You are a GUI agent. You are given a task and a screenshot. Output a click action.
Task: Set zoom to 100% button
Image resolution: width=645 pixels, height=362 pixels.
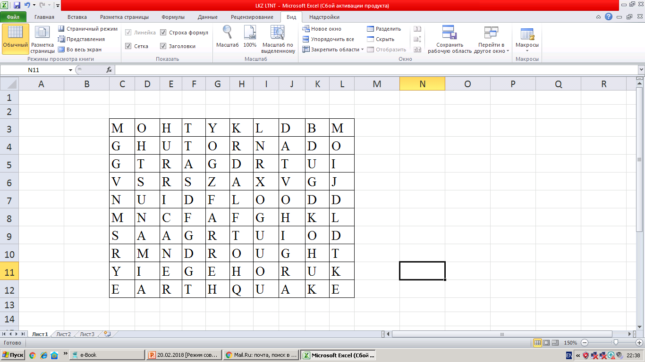coord(250,37)
